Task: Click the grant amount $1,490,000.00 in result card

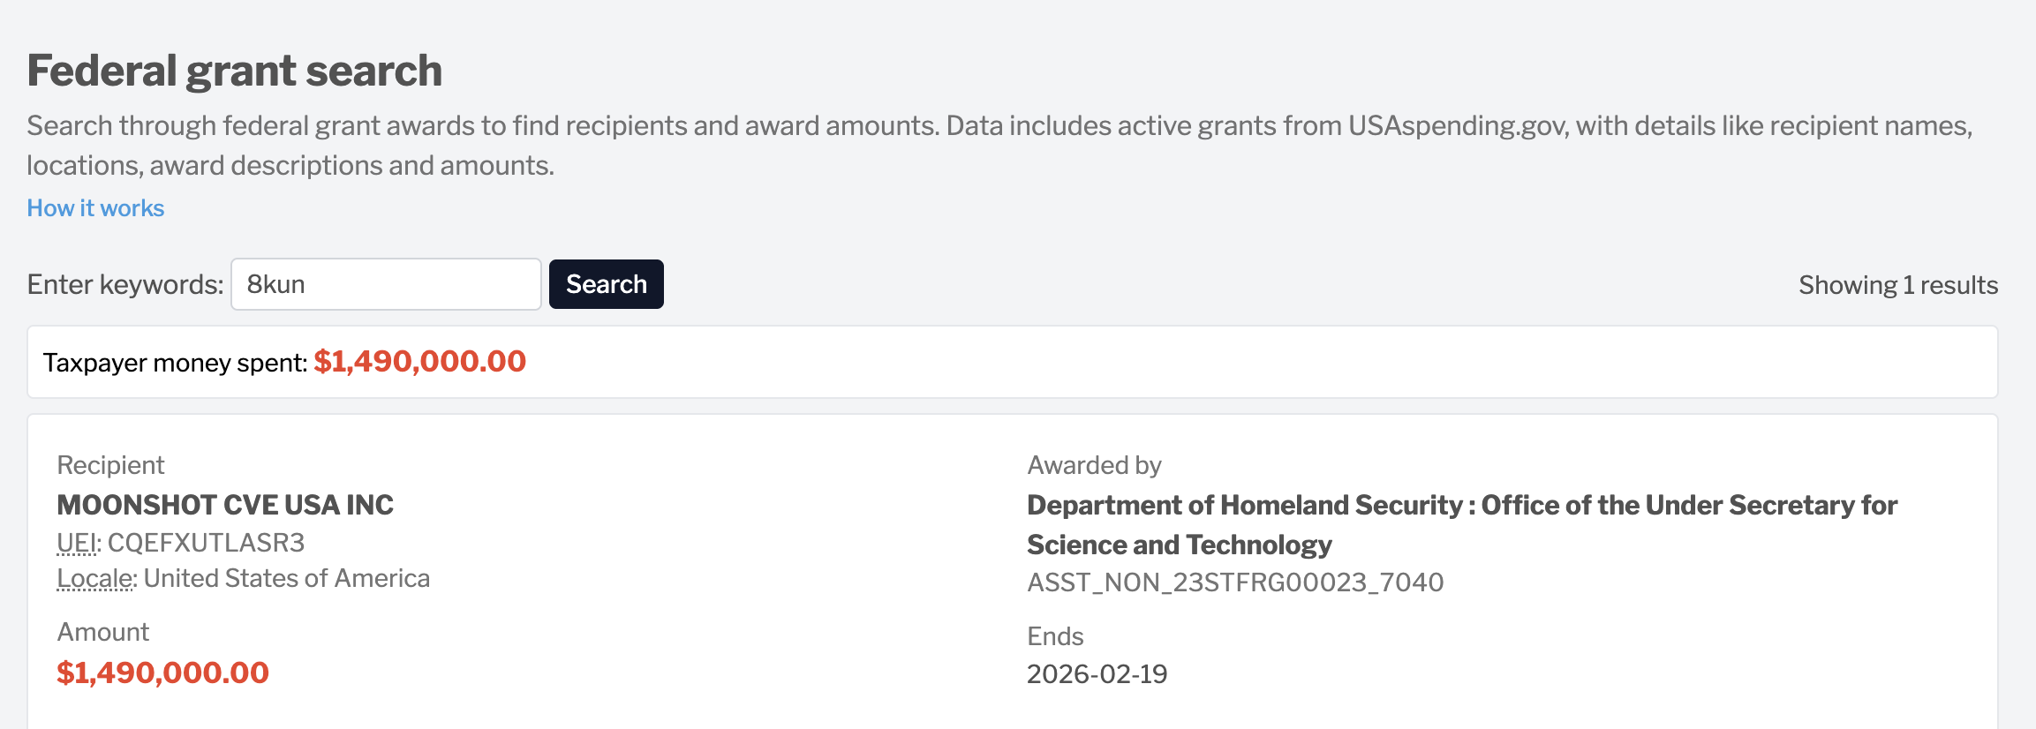Action: (162, 673)
